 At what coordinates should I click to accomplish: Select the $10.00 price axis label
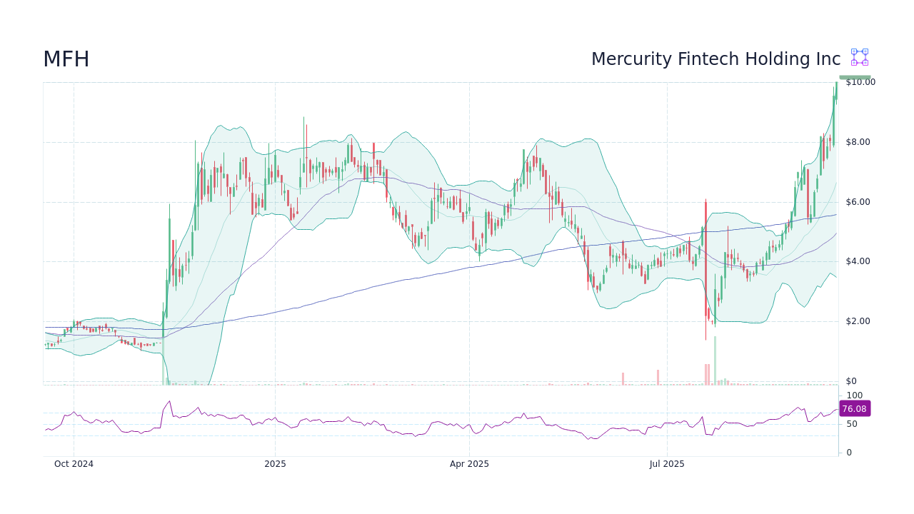coord(859,81)
